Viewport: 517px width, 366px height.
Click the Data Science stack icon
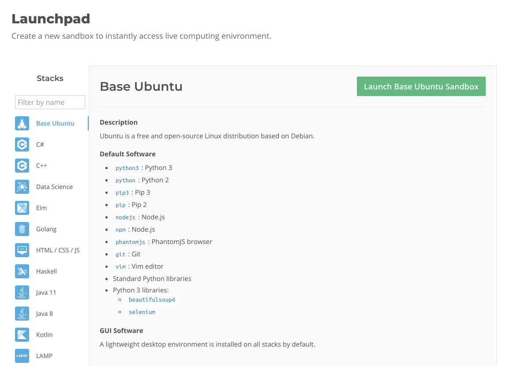coord(22,187)
